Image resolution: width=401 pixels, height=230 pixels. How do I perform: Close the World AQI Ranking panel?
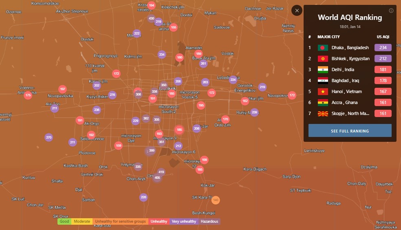tap(297, 11)
